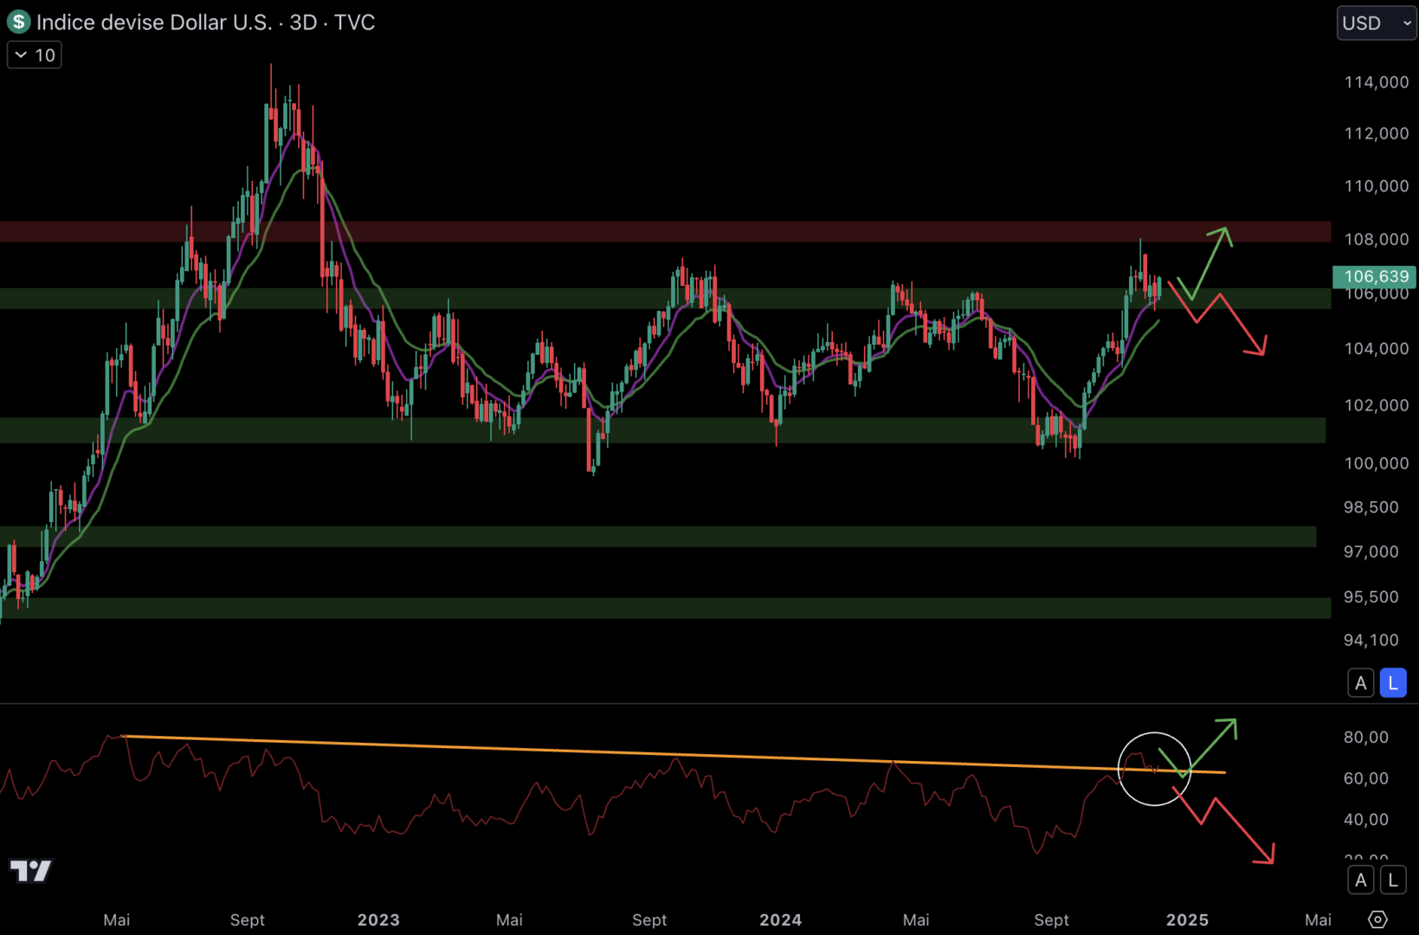Open chart settings gear icon
1419x935 pixels.
tap(1377, 919)
